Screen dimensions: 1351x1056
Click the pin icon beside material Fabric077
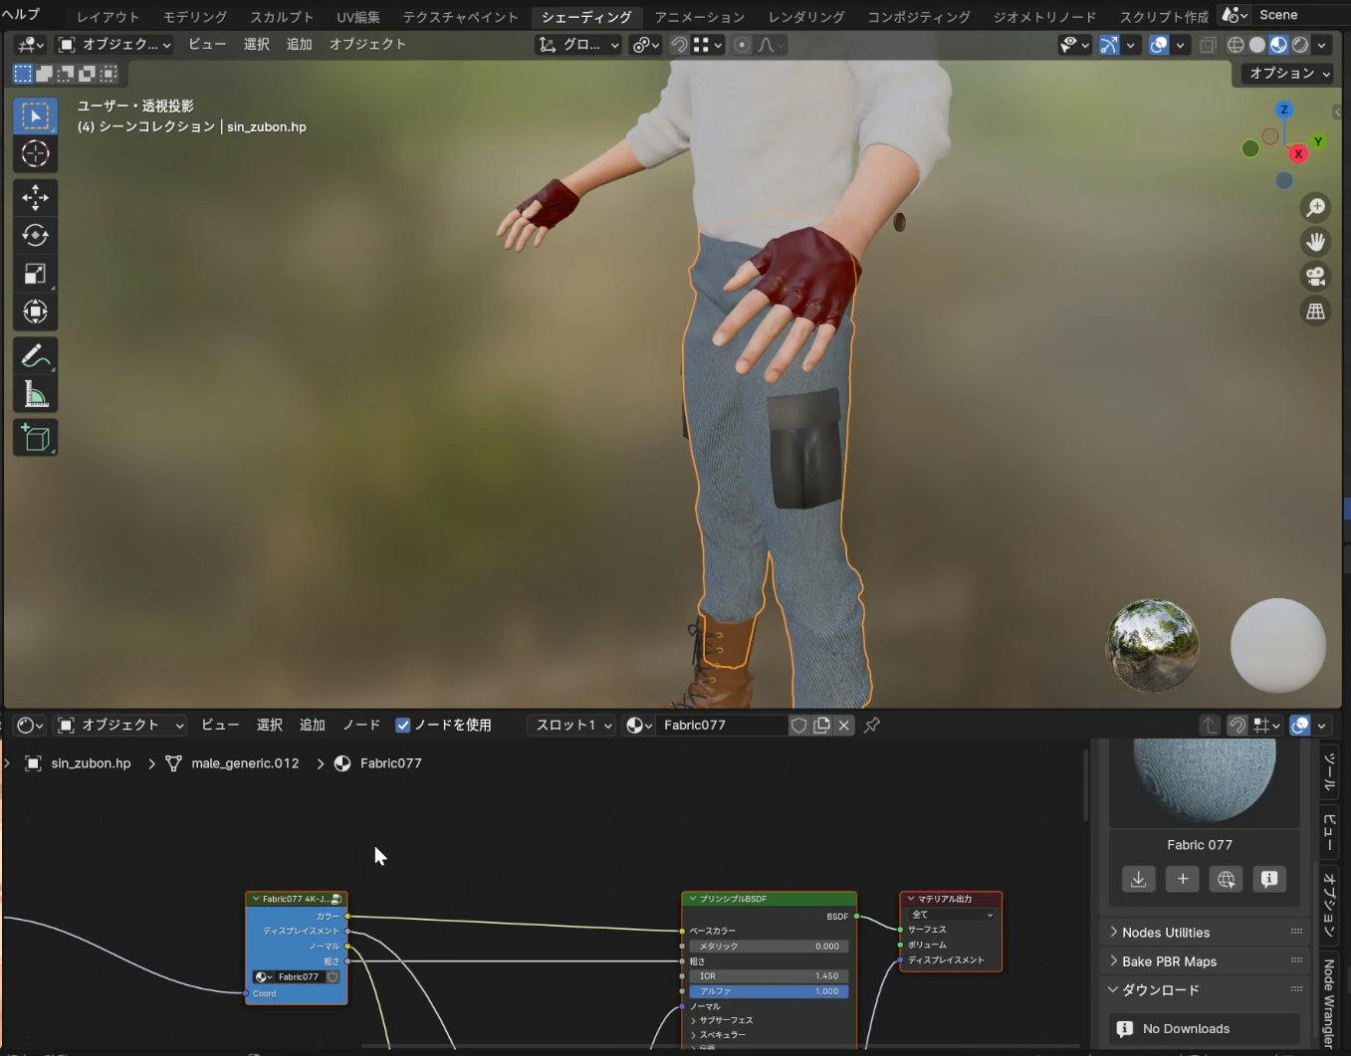pyautogui.click(x=872, y=726)
